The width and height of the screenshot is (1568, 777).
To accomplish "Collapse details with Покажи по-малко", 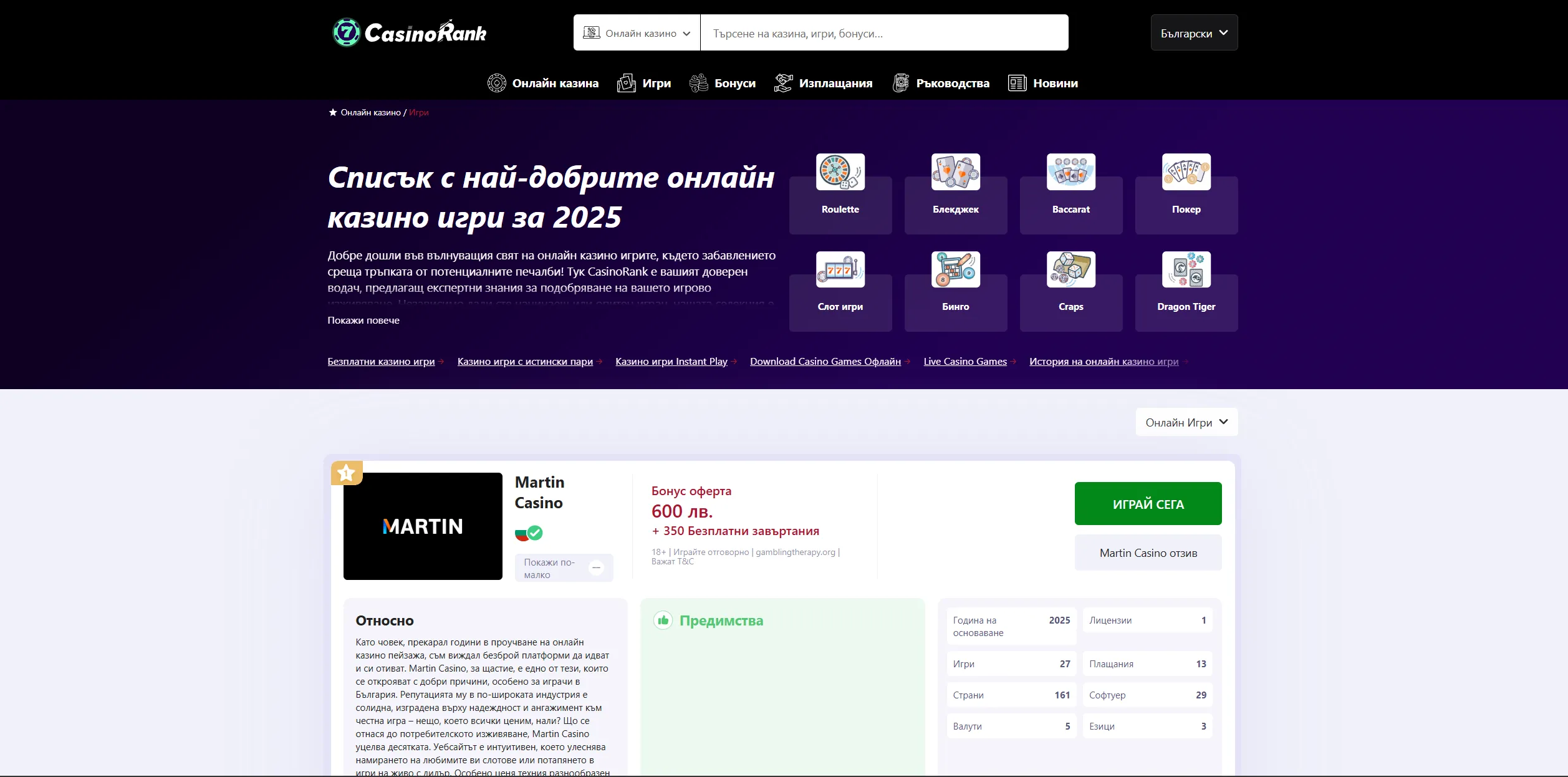I will point(564,568).
